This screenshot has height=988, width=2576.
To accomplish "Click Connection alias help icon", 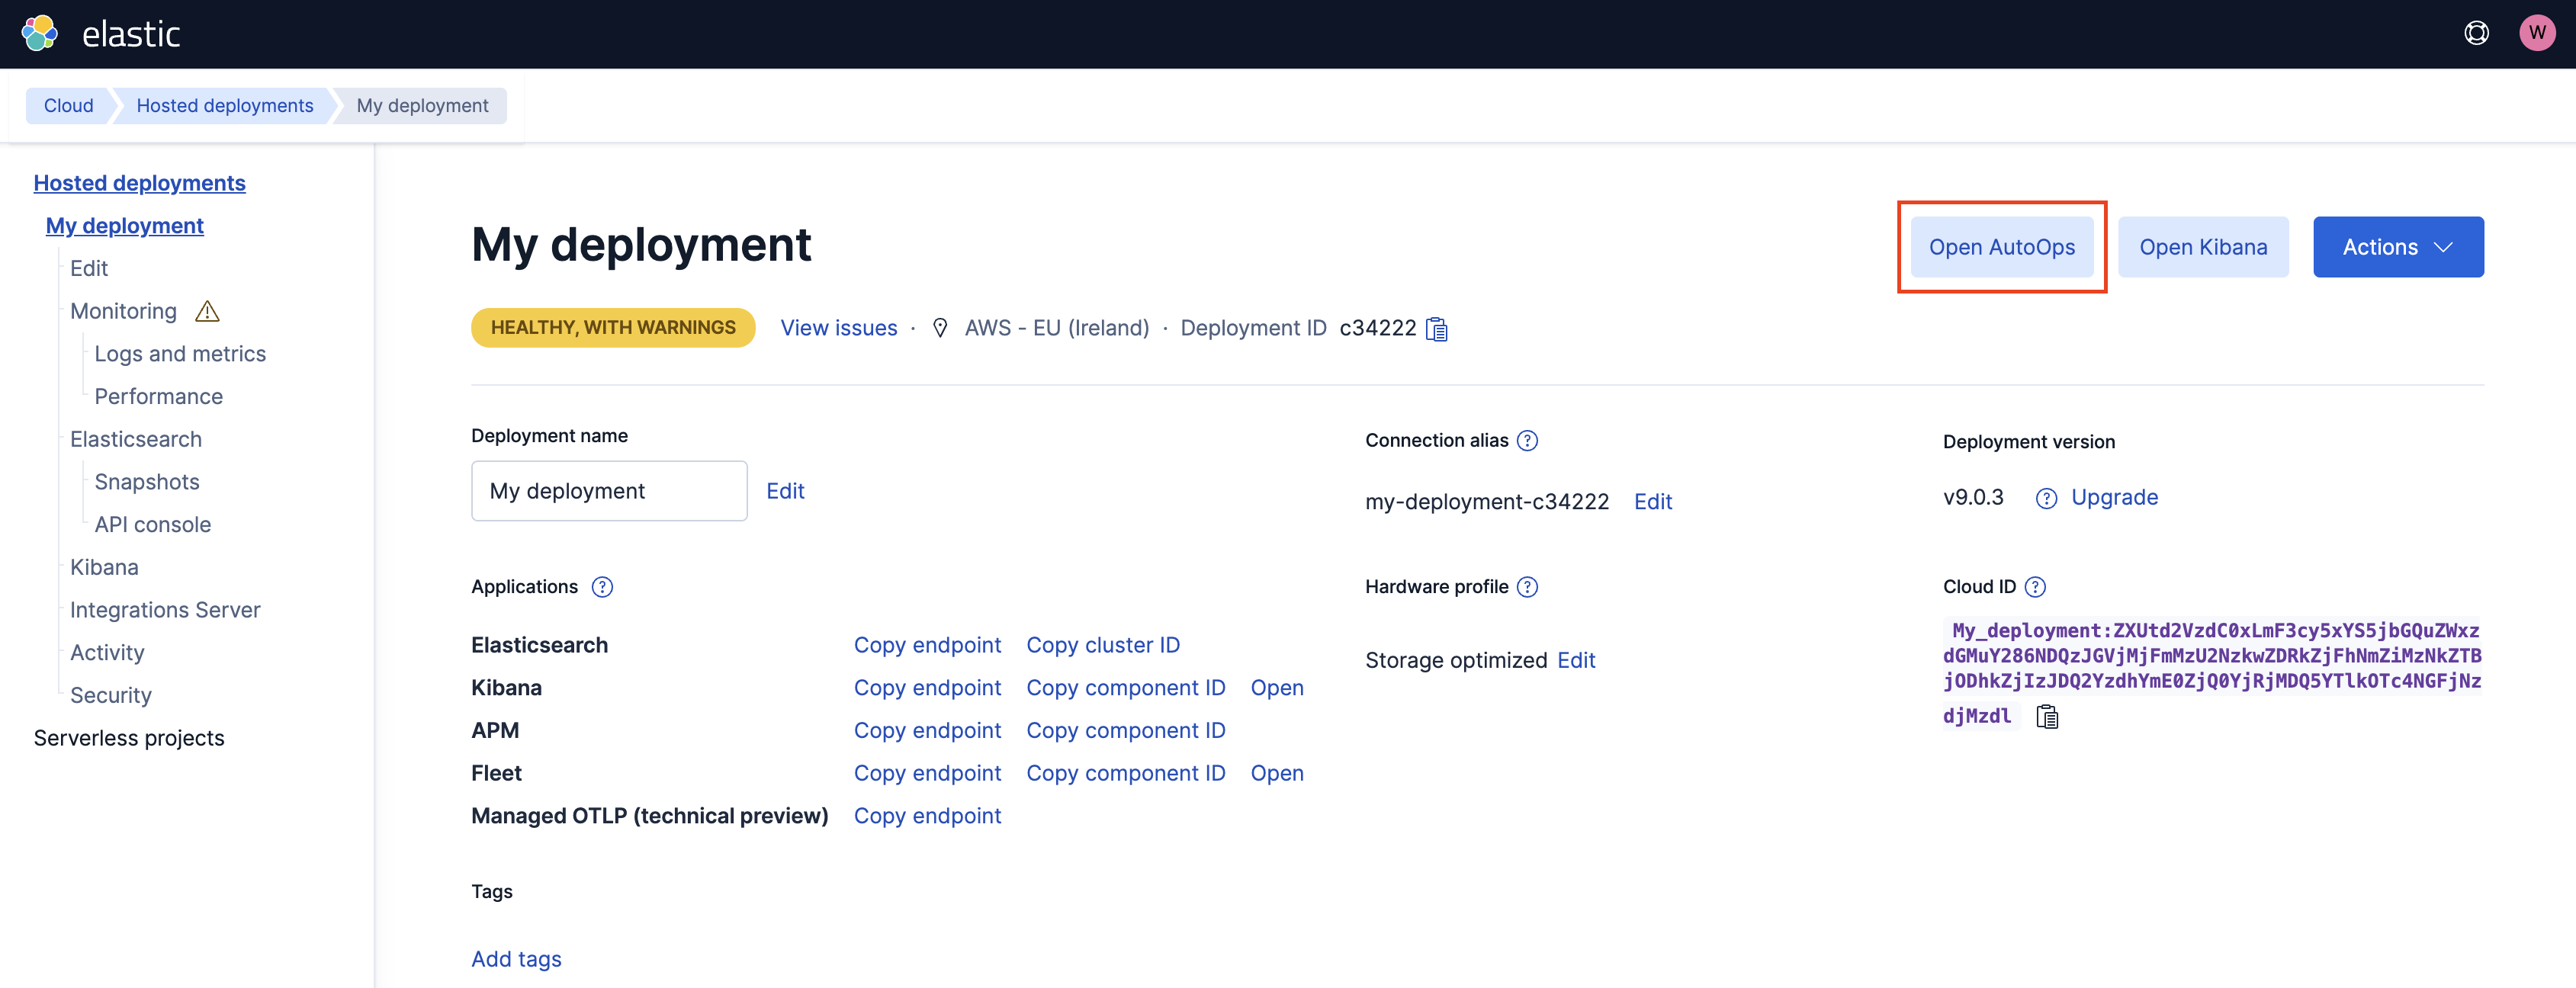I will click(x=1527, y=440).
